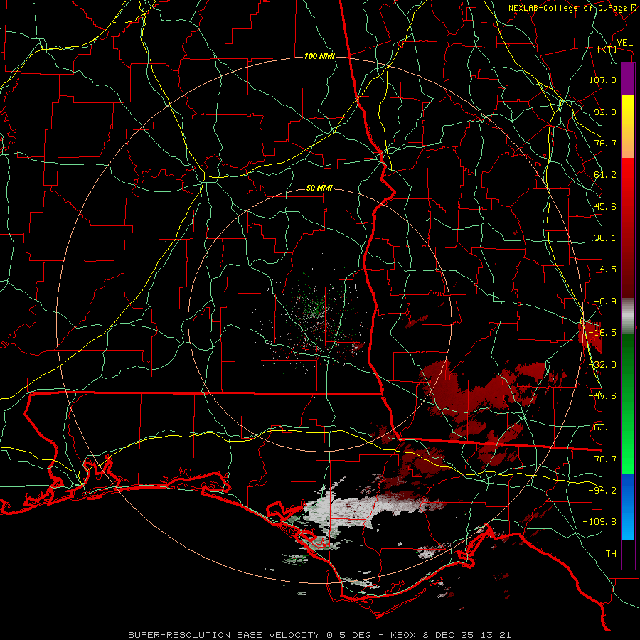The image size is (640, 640).
Task: Click the Super-Resolution Base Velocity caption
Action: coord(319,635)
